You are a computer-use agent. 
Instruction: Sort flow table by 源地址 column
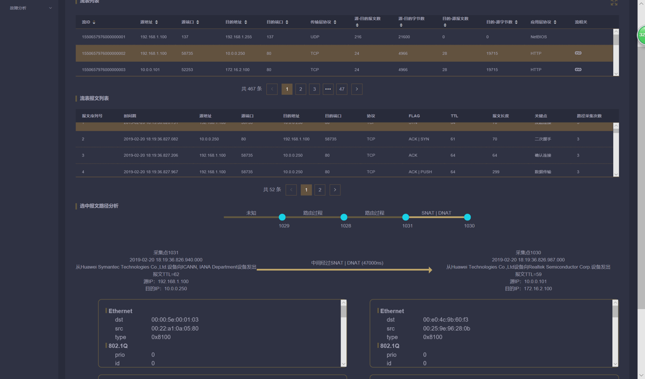(156, 23)
